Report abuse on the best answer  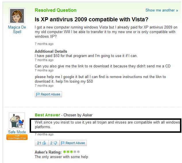[x=73, y=143]
